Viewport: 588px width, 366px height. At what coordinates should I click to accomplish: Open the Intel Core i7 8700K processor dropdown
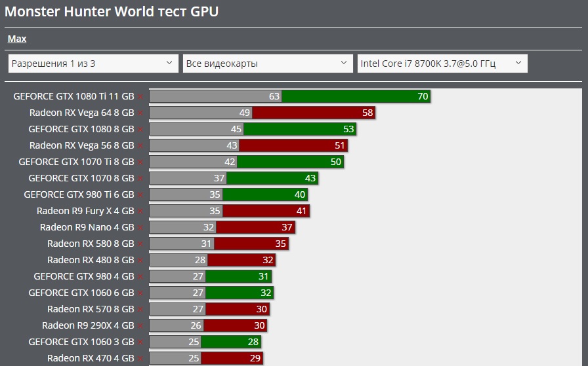(442, 64)
